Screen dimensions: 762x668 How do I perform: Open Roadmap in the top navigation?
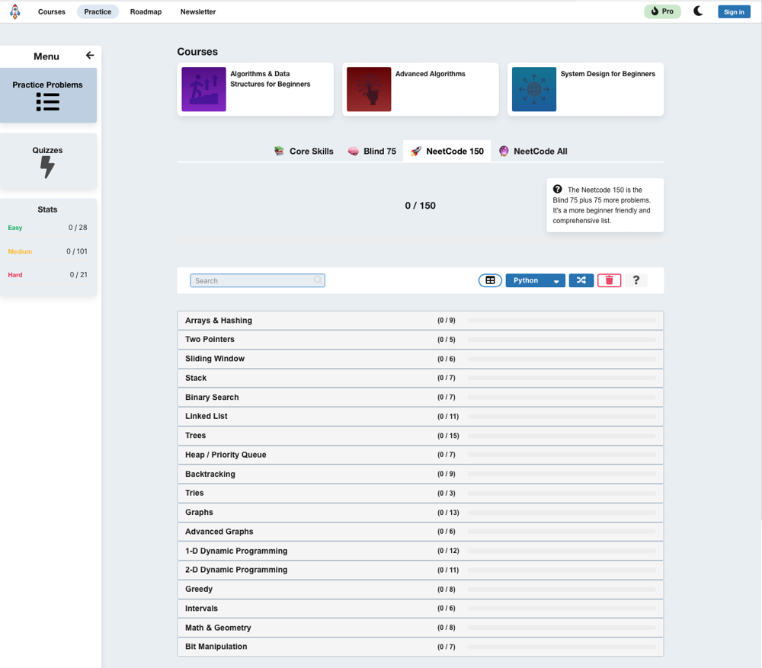point(146,12)
